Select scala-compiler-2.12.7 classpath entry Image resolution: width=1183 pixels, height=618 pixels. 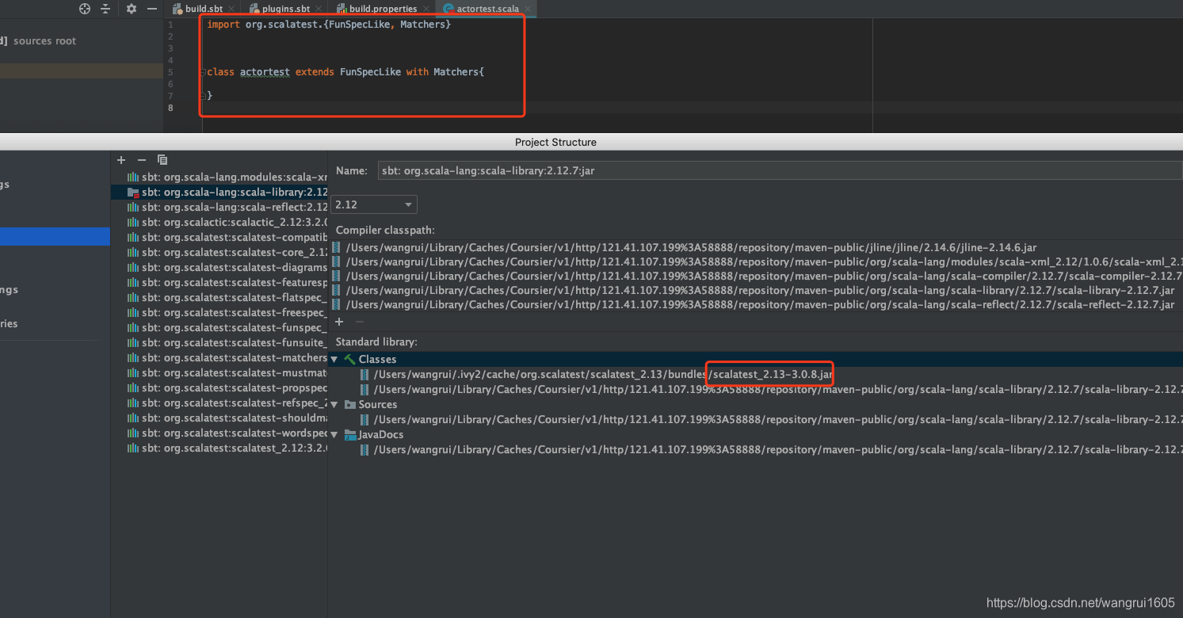(756, 277)
